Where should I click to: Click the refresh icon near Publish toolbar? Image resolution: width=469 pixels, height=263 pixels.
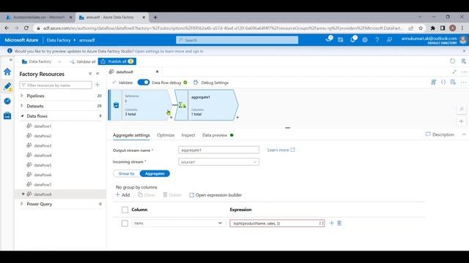[x=453, y=61]
